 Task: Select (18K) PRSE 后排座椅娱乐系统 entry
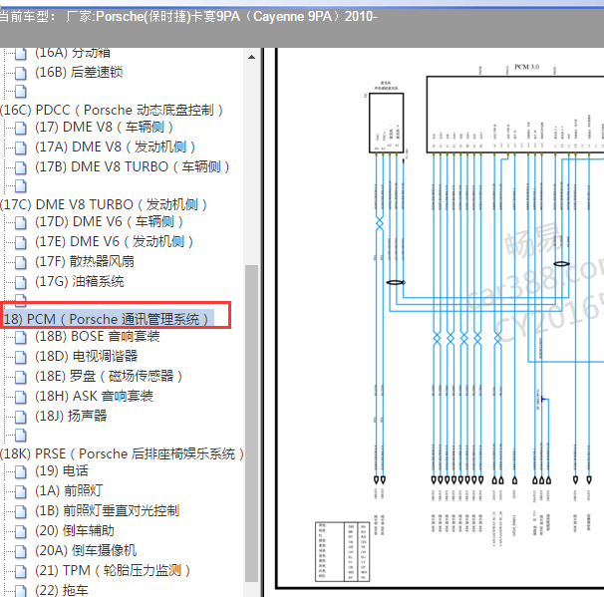point(123,453)
